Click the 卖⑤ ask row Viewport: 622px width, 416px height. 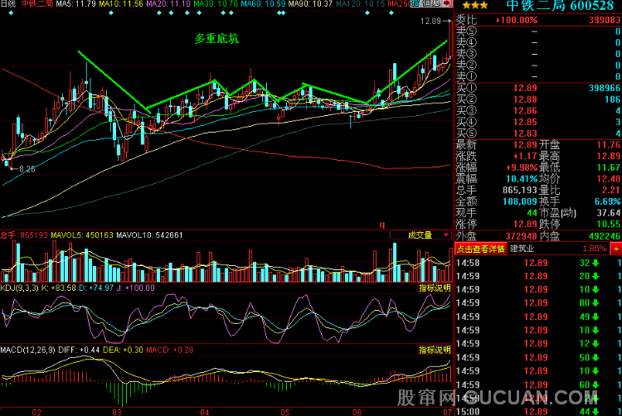tap(538, 31)
